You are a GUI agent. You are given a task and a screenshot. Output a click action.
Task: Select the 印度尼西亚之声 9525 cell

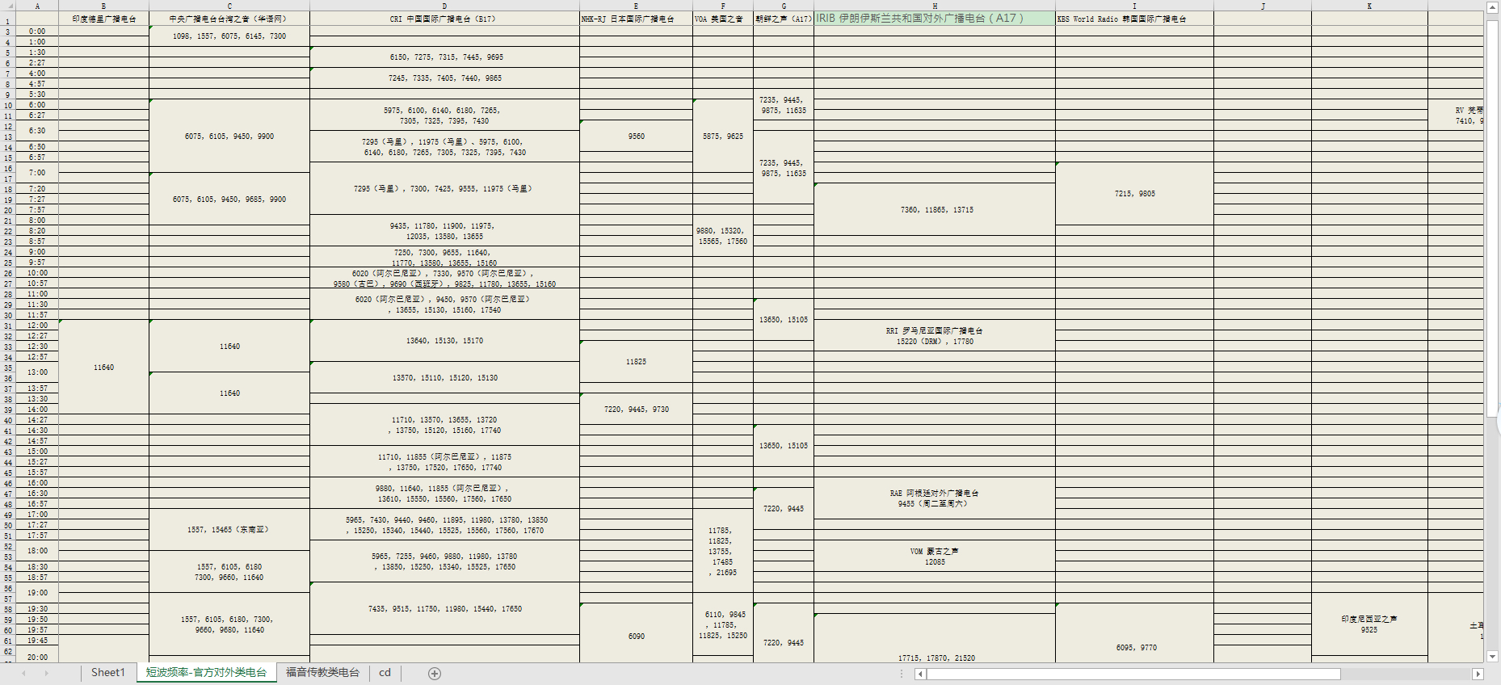pyautogui.click(x=1369, y=624)
